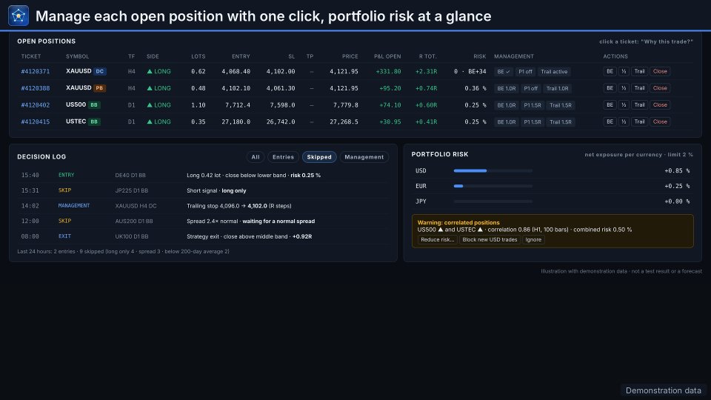This screenshot has height=400, width=711.
Task: Open ticket #4120415
Action: tap(36, 121)
